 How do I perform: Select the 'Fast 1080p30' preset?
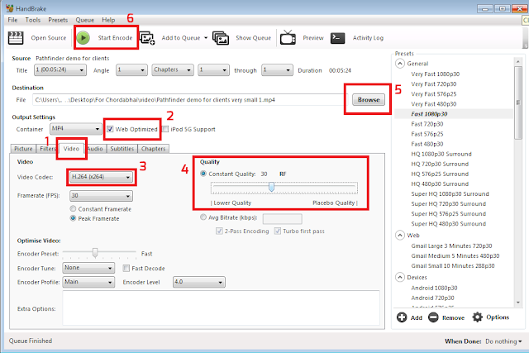coord(429,114)
